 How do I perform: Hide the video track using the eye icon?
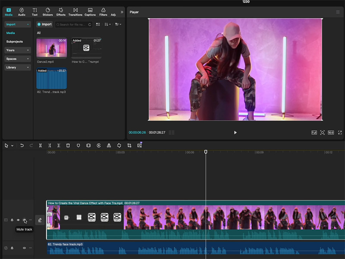click(x=18, y=220)
